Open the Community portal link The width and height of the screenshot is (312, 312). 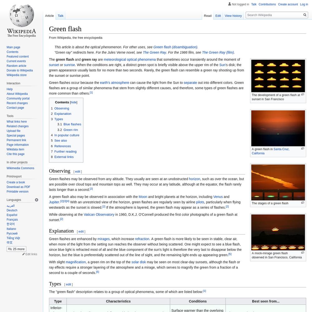click(x=18, y=98)
